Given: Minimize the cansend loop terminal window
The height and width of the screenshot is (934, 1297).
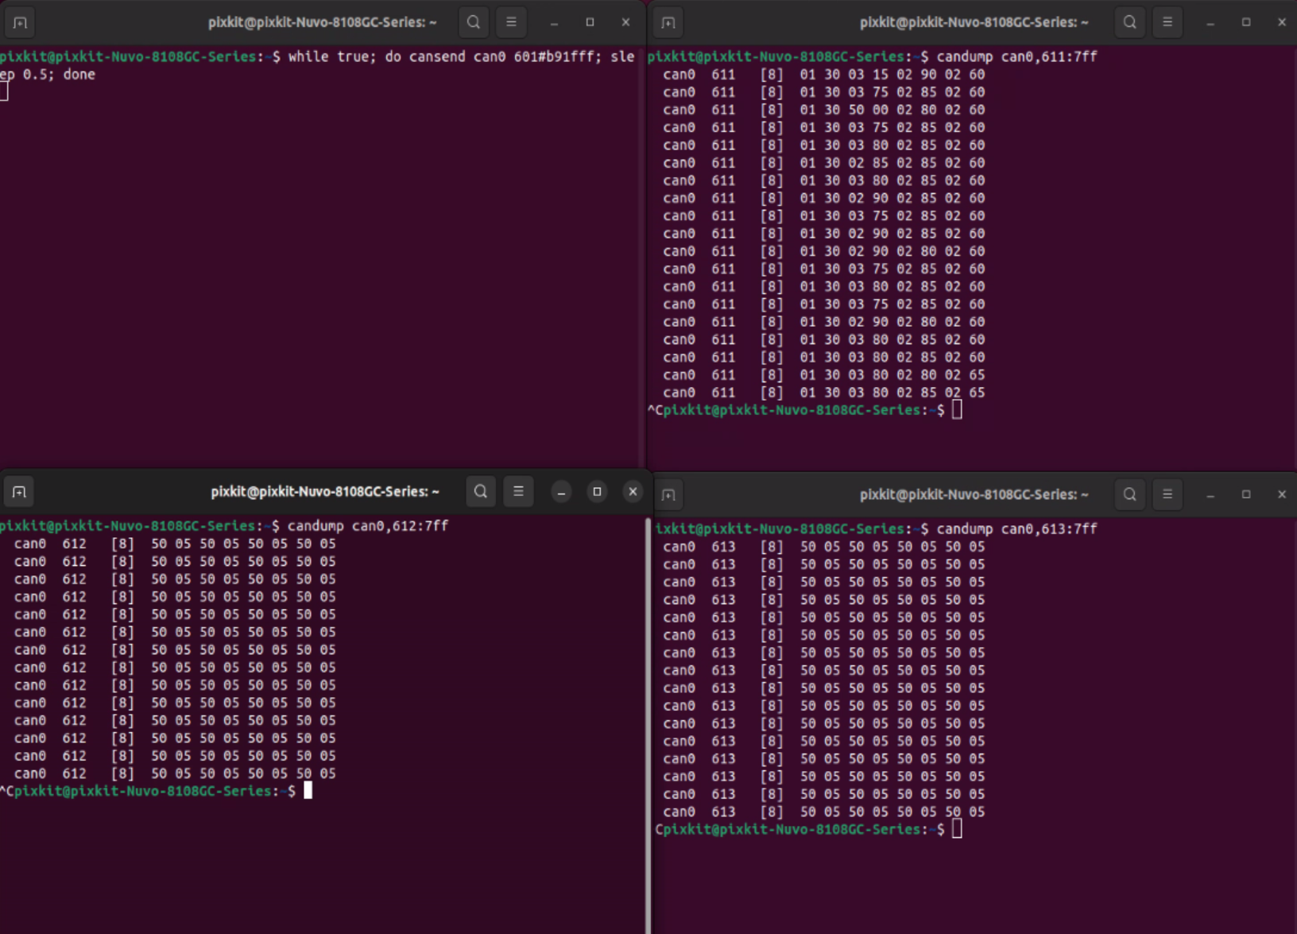Looking at the screenshot, I should (554, 22).
